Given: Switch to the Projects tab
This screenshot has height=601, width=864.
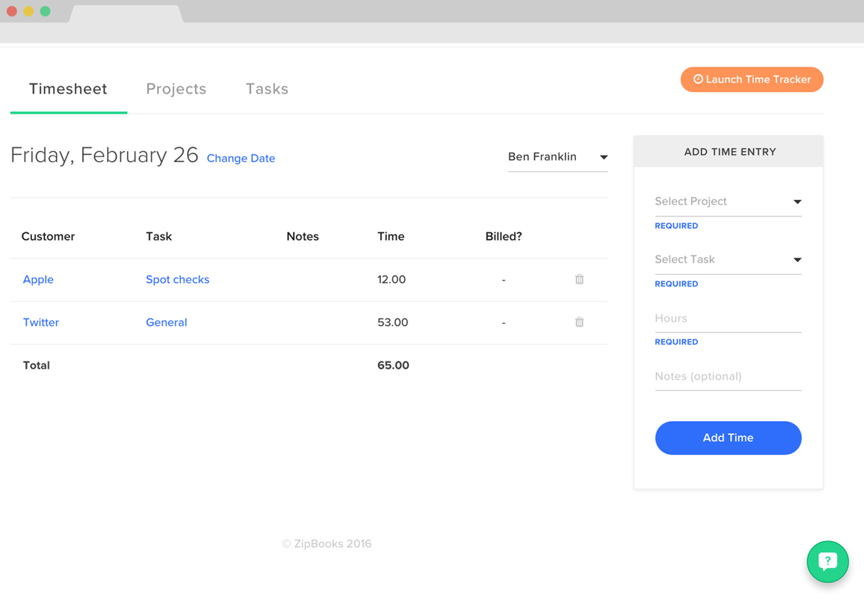Looking at the screenshot, I should [176, 89].
